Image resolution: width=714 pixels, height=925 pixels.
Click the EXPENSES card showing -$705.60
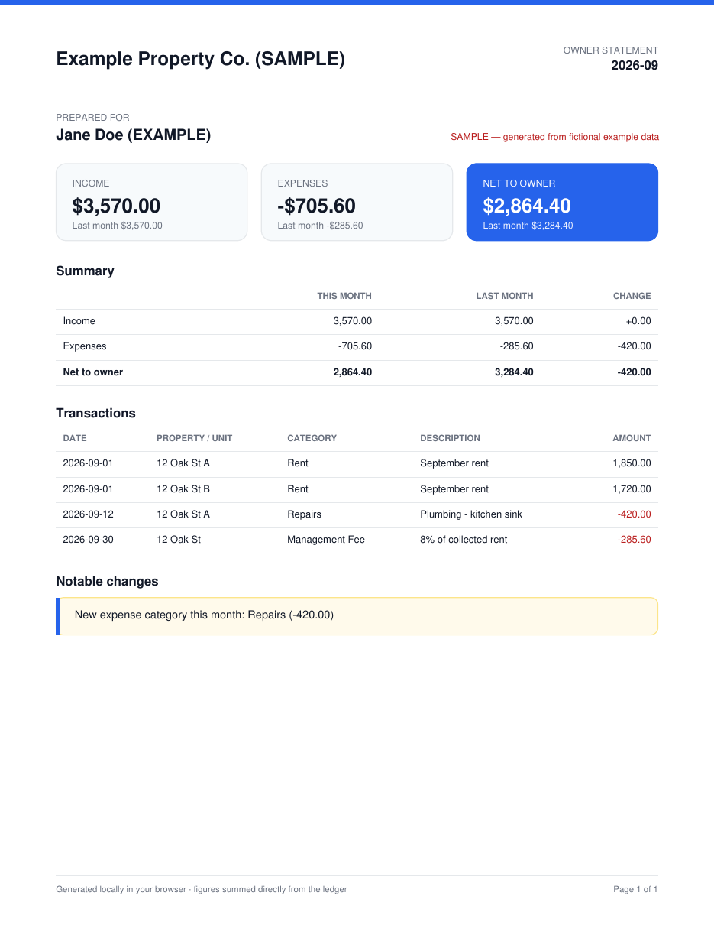coord(357,202)
